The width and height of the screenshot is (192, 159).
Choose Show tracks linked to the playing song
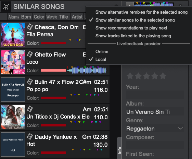click(x=133, y=36)
